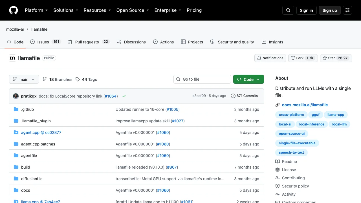Viewport: 361px width, 203px height.
Task: Click the .github folder icon
Action: (x=16, y=109)
